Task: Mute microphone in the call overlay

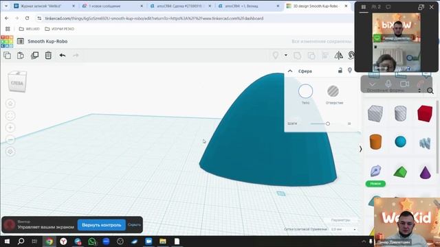Action: tap(388, 84)
